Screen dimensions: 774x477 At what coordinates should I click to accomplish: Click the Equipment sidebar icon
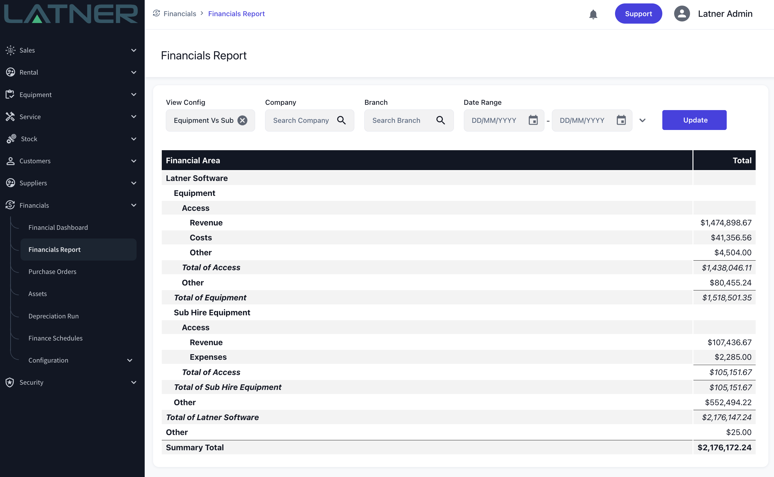click(10, 94)
